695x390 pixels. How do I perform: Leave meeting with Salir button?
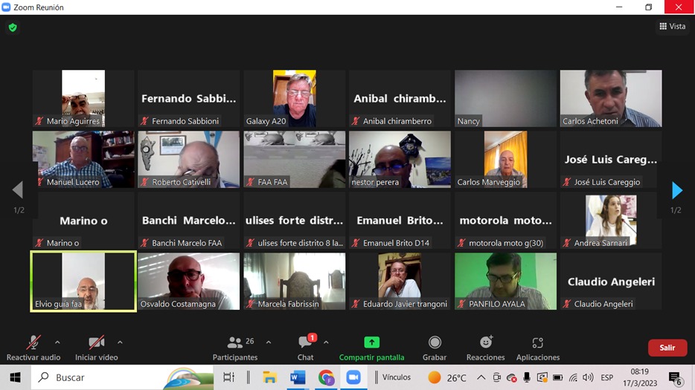point(667,348)
